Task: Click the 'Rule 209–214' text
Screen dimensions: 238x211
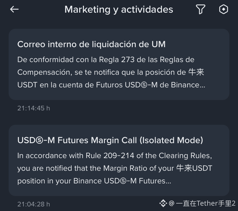Action: click(x=110, y=156)
